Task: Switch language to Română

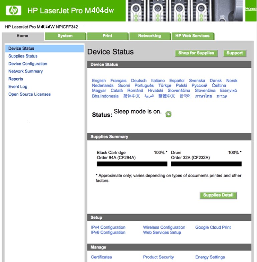Action: click(x=135, y=91)
